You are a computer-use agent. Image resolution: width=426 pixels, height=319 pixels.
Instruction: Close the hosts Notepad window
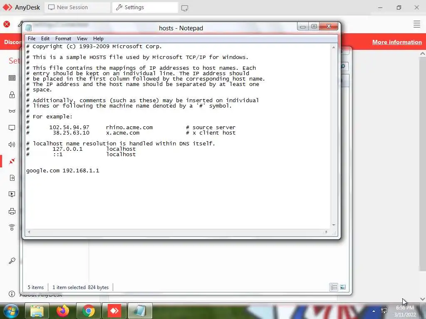click(x=329, y=26)
